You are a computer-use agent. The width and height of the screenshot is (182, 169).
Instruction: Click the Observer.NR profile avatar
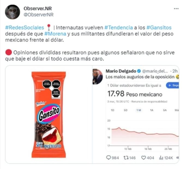(x=13, y=12)
